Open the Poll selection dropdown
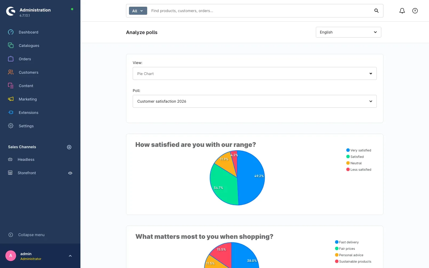The image size is (429, 268). pyautogui.click(x=255, y=101)
